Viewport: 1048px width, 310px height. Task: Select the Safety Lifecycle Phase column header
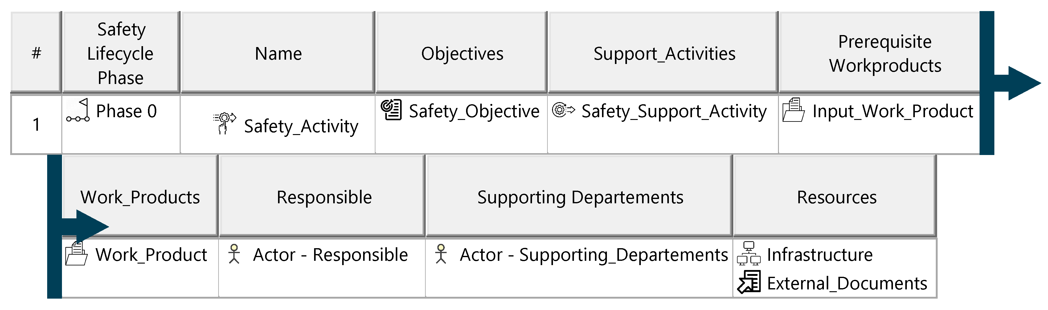pos(121,53)
